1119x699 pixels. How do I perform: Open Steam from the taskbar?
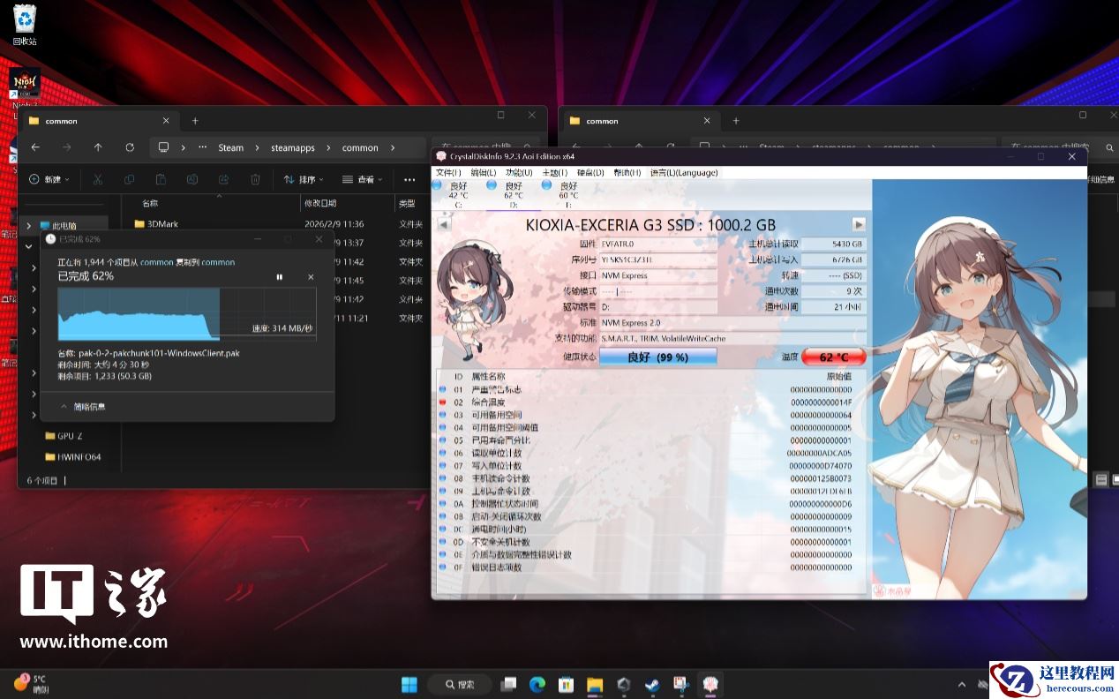point(652,684)
